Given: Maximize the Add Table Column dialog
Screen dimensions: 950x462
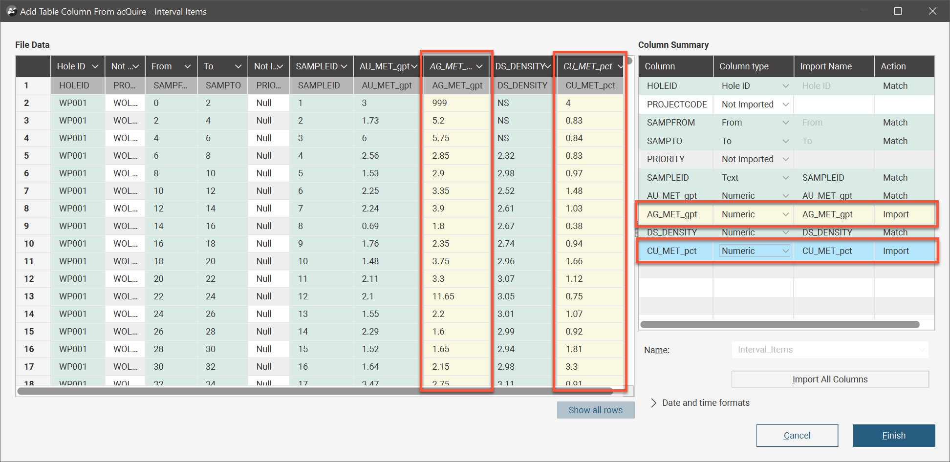Looking at the screenshot, I should click(x=898, y=11).
